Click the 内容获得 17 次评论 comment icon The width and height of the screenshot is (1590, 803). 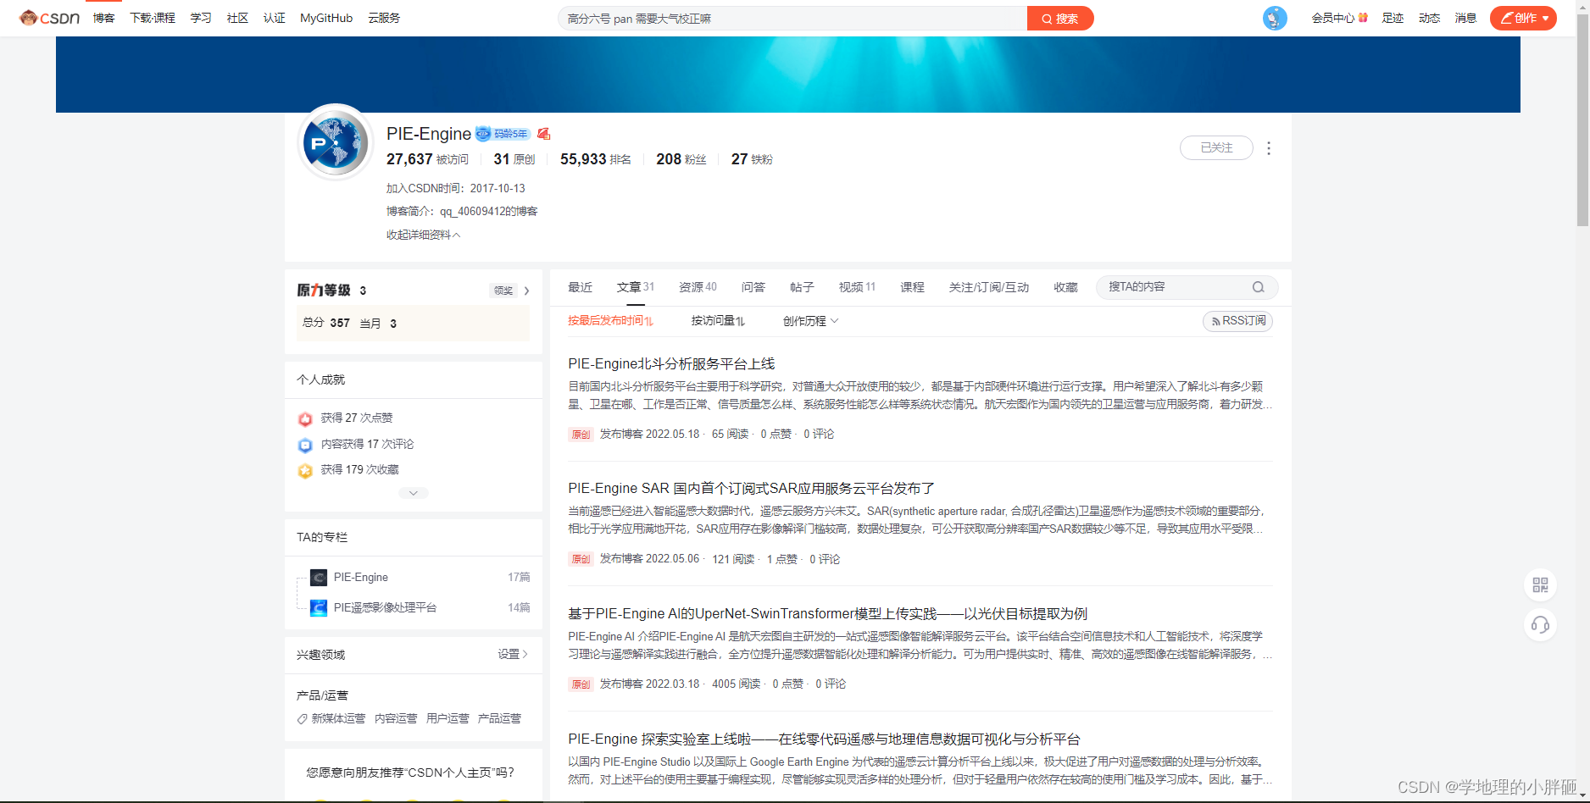(305, 445)
